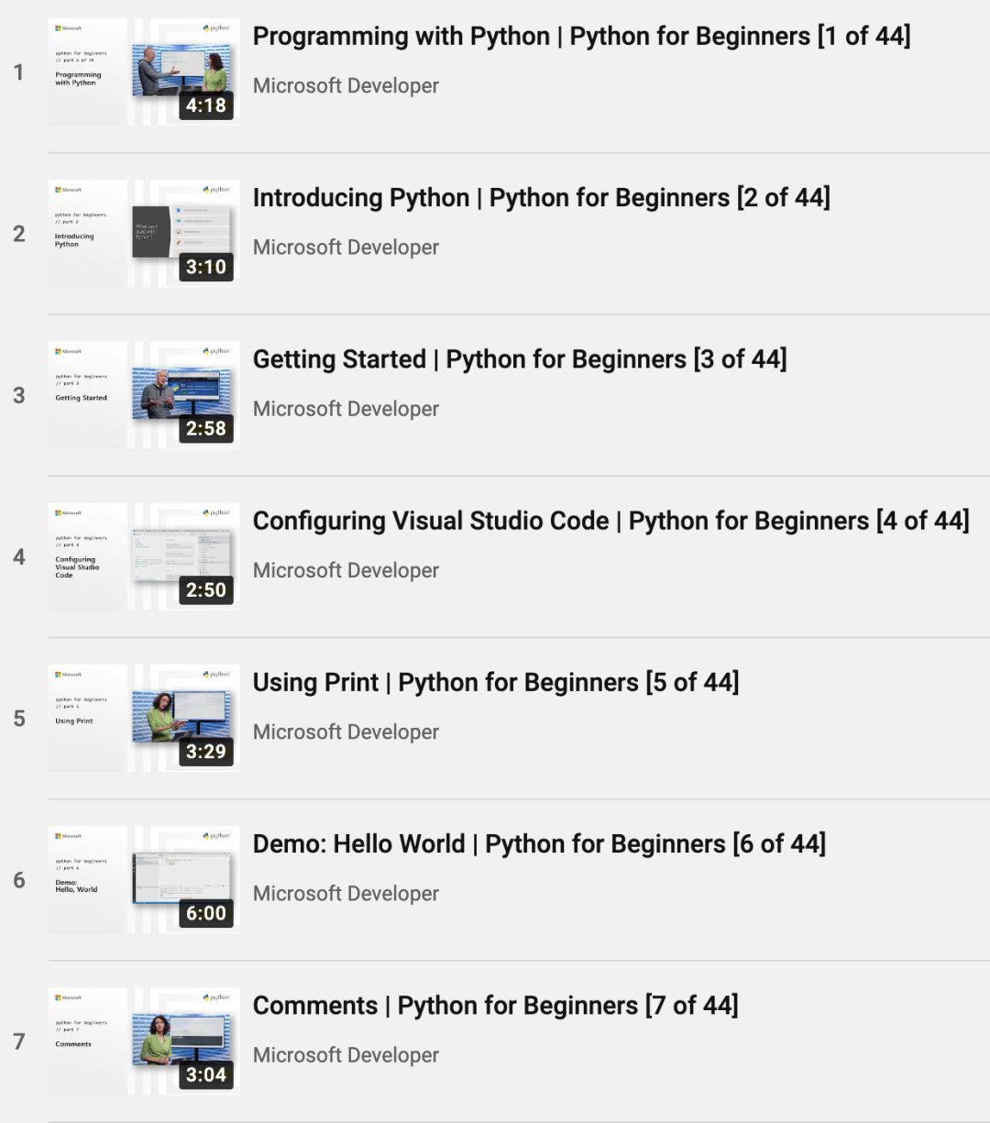
Task: Open Microsoft Developer channel under Comments
Action: click(x=346, y=1055)
